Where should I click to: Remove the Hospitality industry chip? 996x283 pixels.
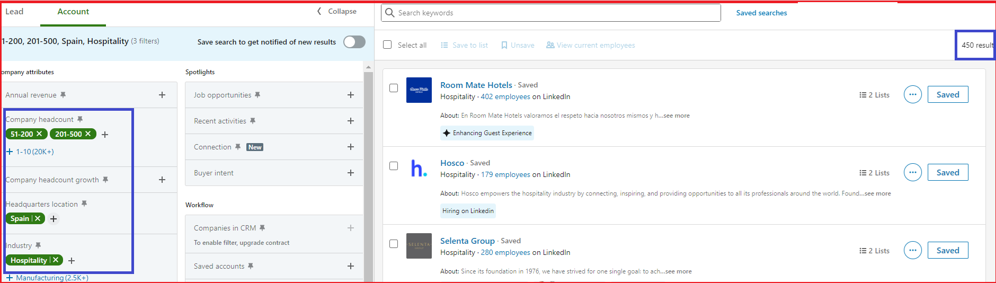tap(56, 260)
